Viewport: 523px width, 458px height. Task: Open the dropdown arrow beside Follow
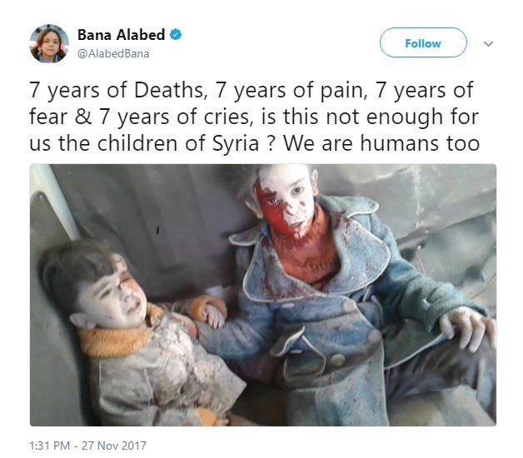pyautogui.click(x=488, y=43)
